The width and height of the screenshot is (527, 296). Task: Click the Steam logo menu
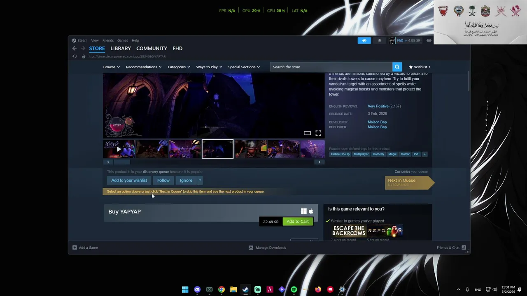[x=79, y=40]
